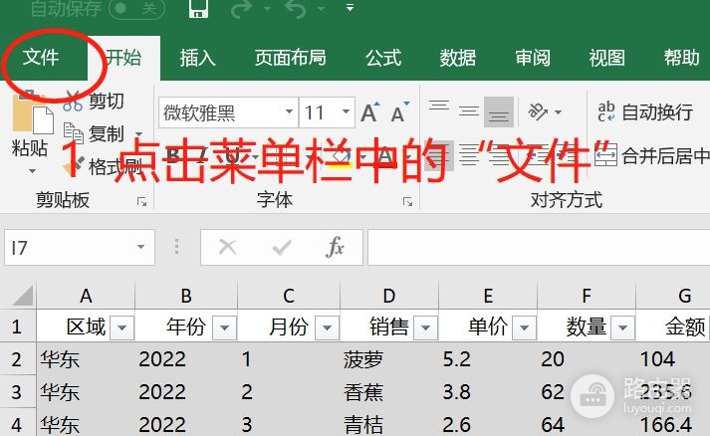
Task: Expand the Copy 复制 options arrow
Action: click(139, 134)
